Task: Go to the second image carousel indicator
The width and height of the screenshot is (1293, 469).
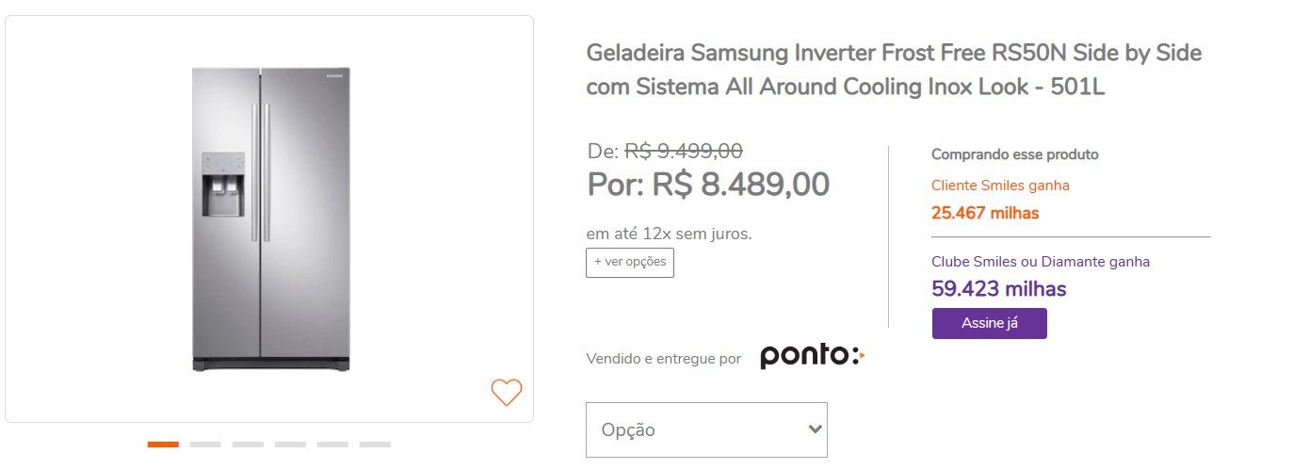Action: tap(205, 444)
